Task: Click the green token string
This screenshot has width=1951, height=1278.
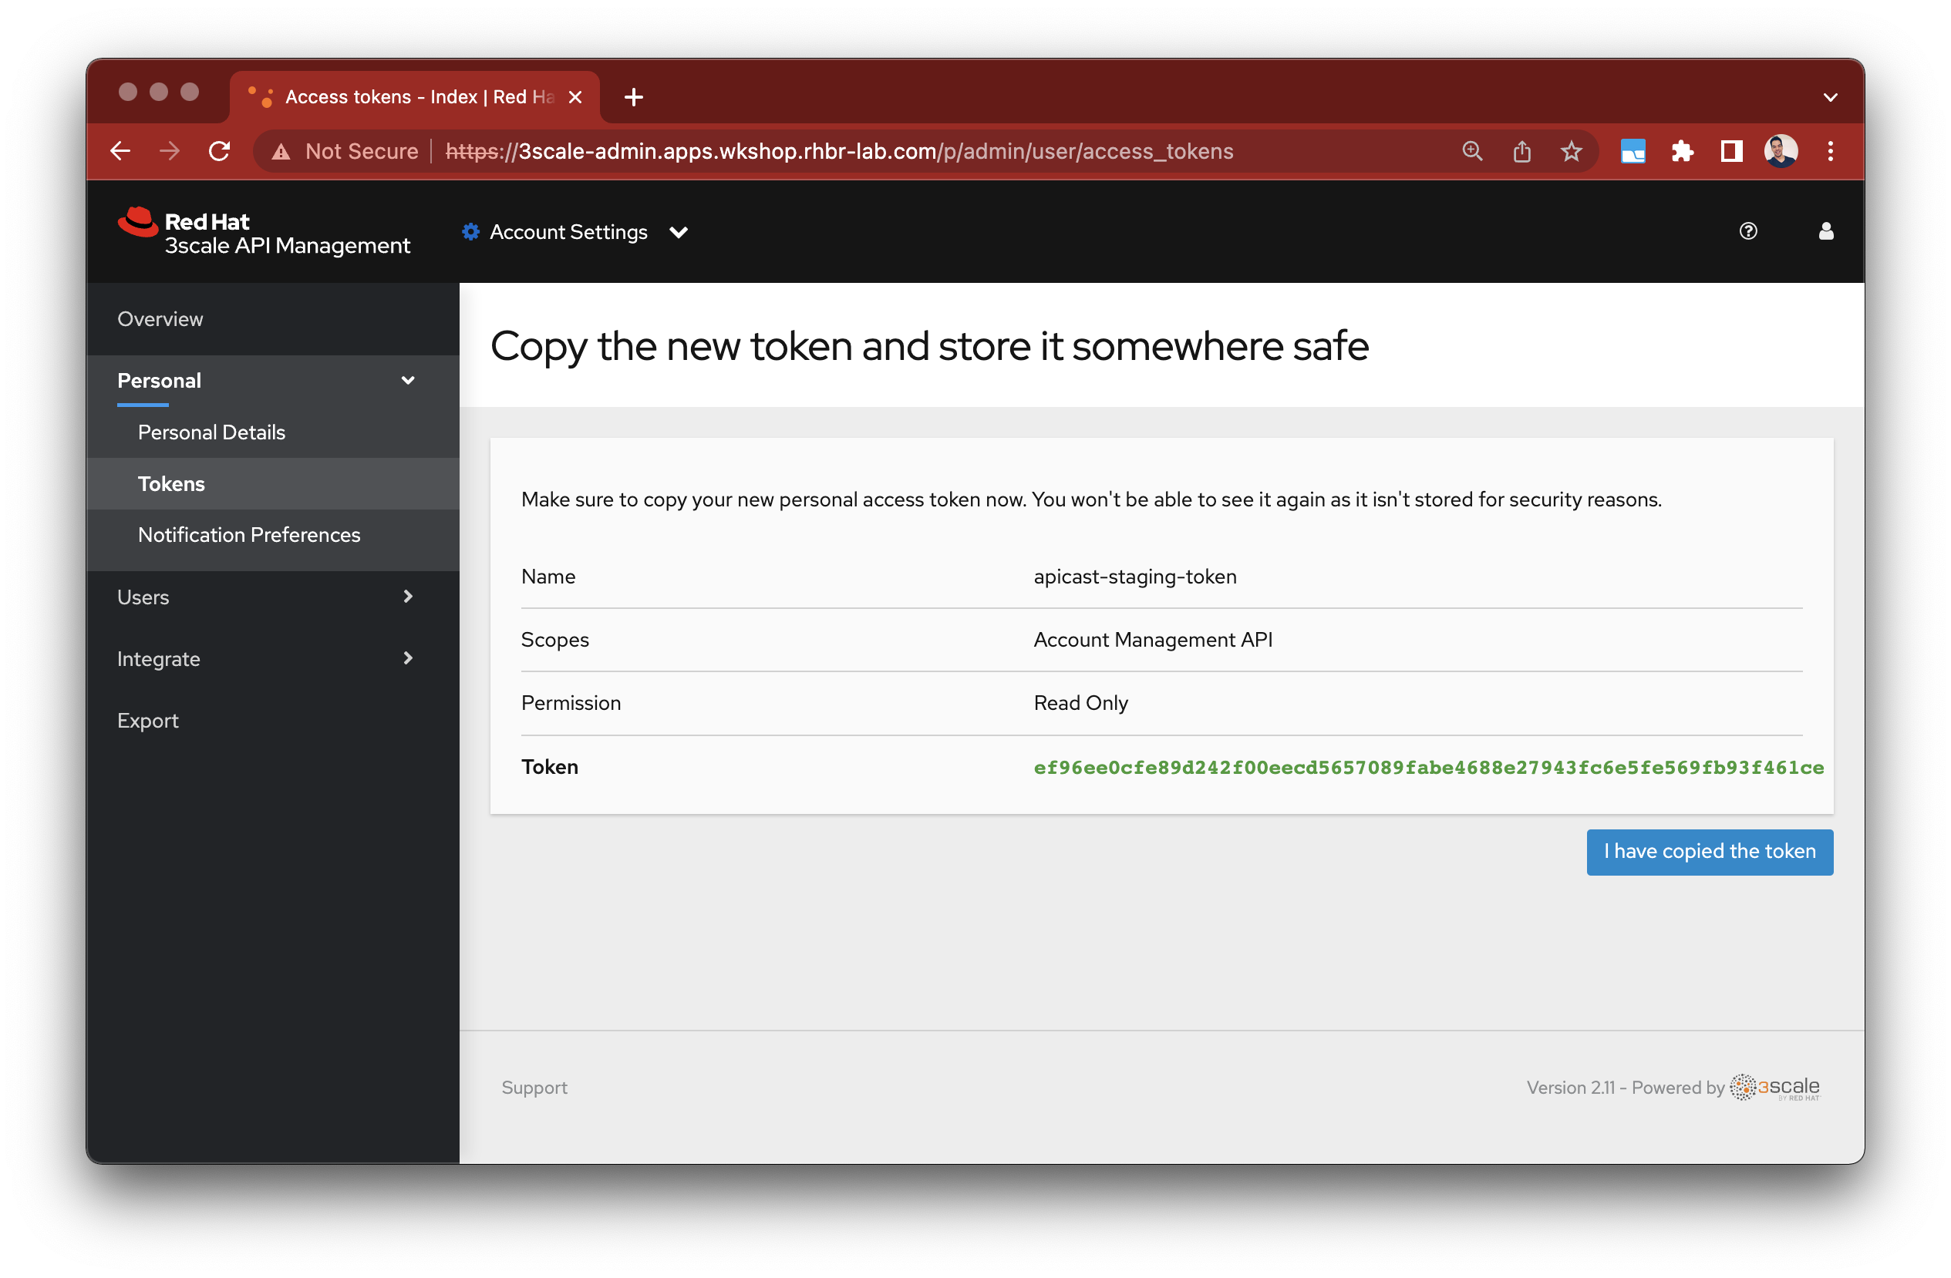Action: pyautogui.click(x=1428, y=768)
